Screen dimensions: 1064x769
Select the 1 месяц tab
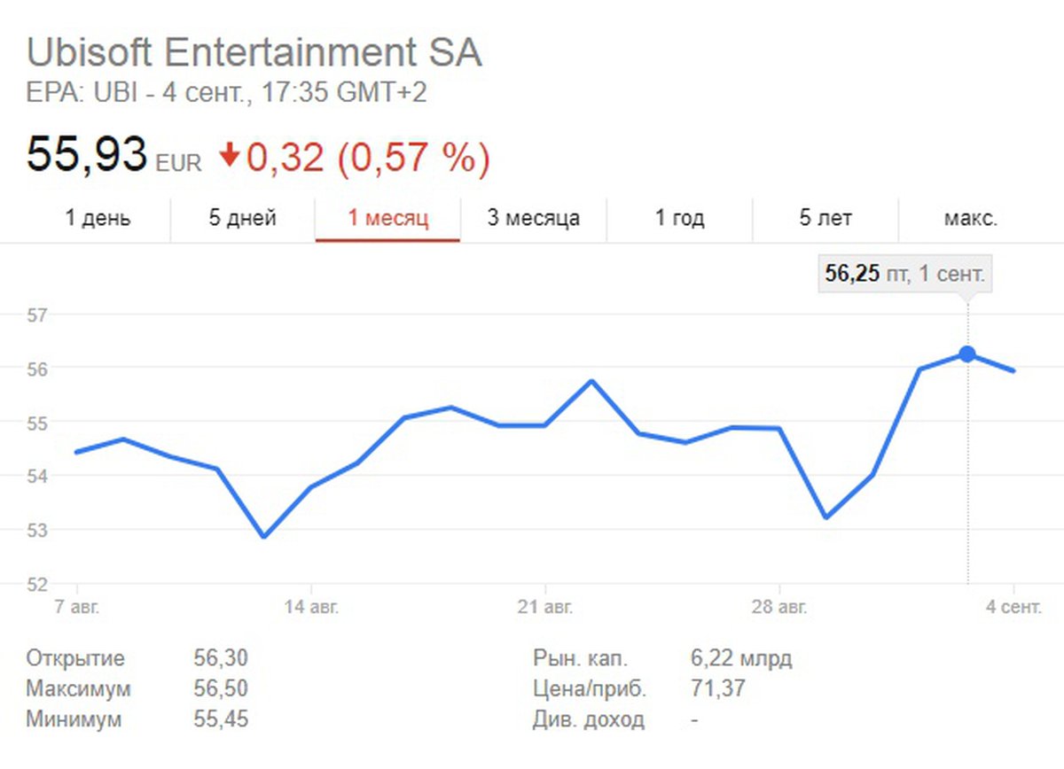388,219
